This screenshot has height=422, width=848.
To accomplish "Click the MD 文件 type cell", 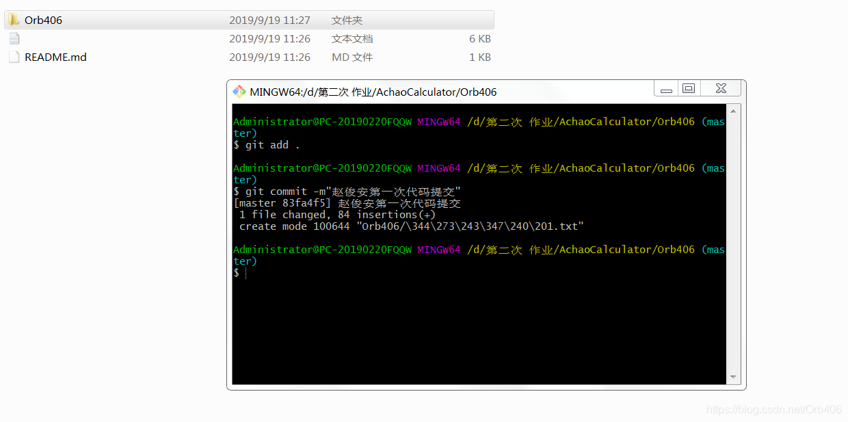I will (x=352, y=57).
